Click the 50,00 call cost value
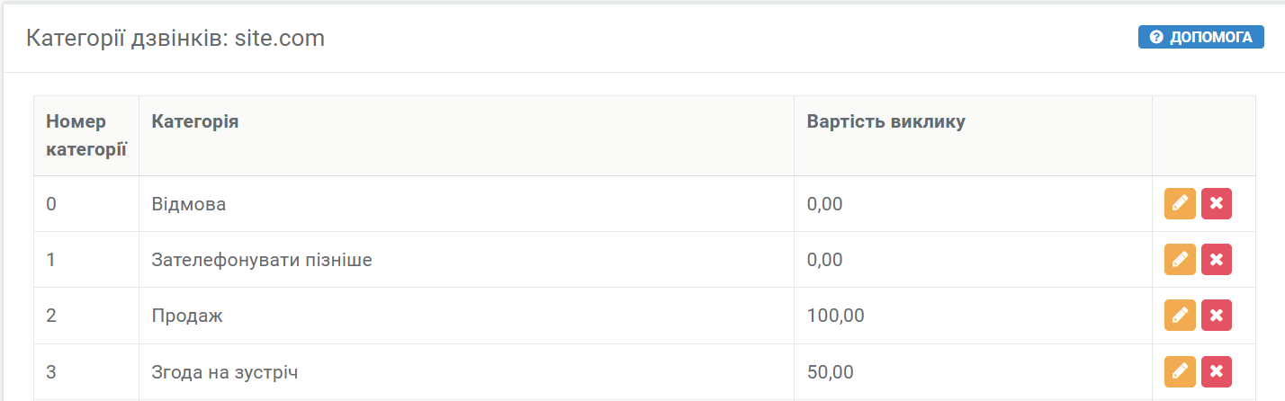 [x=831, y=371]
